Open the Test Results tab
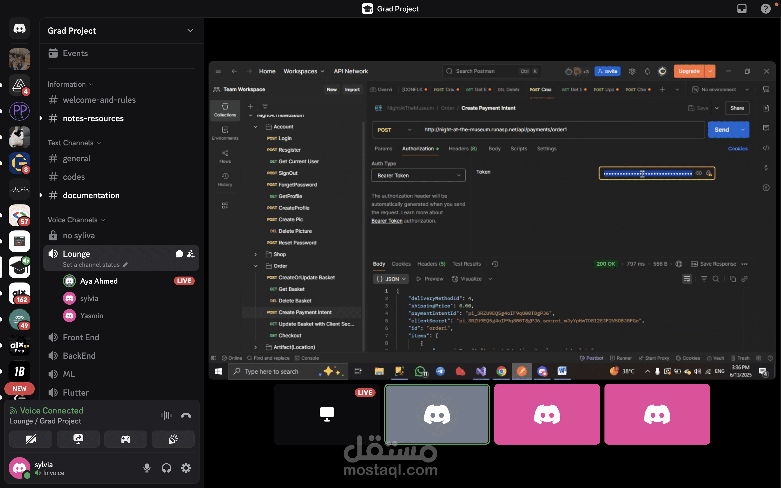The image size is (781, 488). tap(466, 264)
